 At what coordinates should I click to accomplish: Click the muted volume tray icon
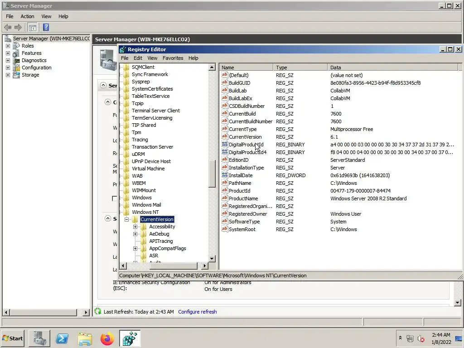(x=420, y=338)
